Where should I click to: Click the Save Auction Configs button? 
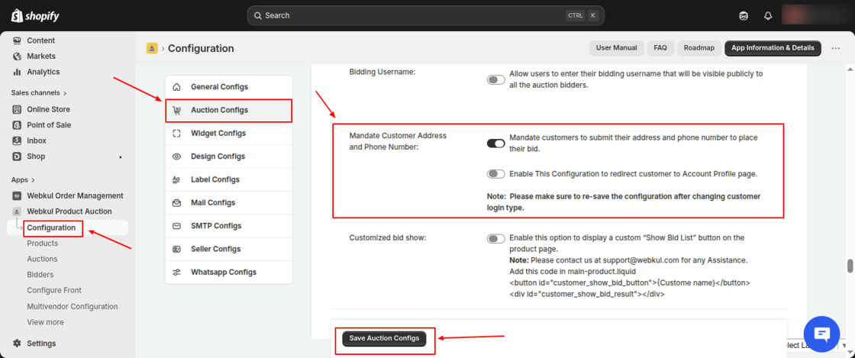[x=385, y=338]
